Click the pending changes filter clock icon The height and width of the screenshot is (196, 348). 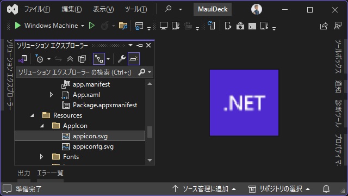(39, 59)
